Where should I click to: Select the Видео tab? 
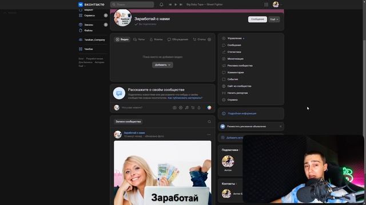[x=122, y=39]
